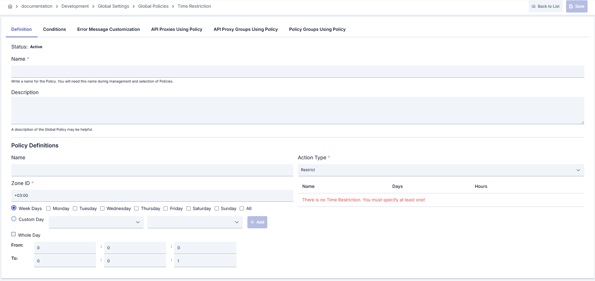Screen dimensions: 595x281
Task: Click documentation in the breadcrumb
Action: click(x=37, y=6)
